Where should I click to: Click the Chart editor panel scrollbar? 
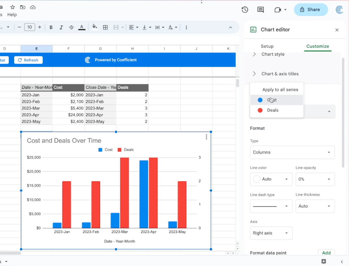click(x=343, y=112)
